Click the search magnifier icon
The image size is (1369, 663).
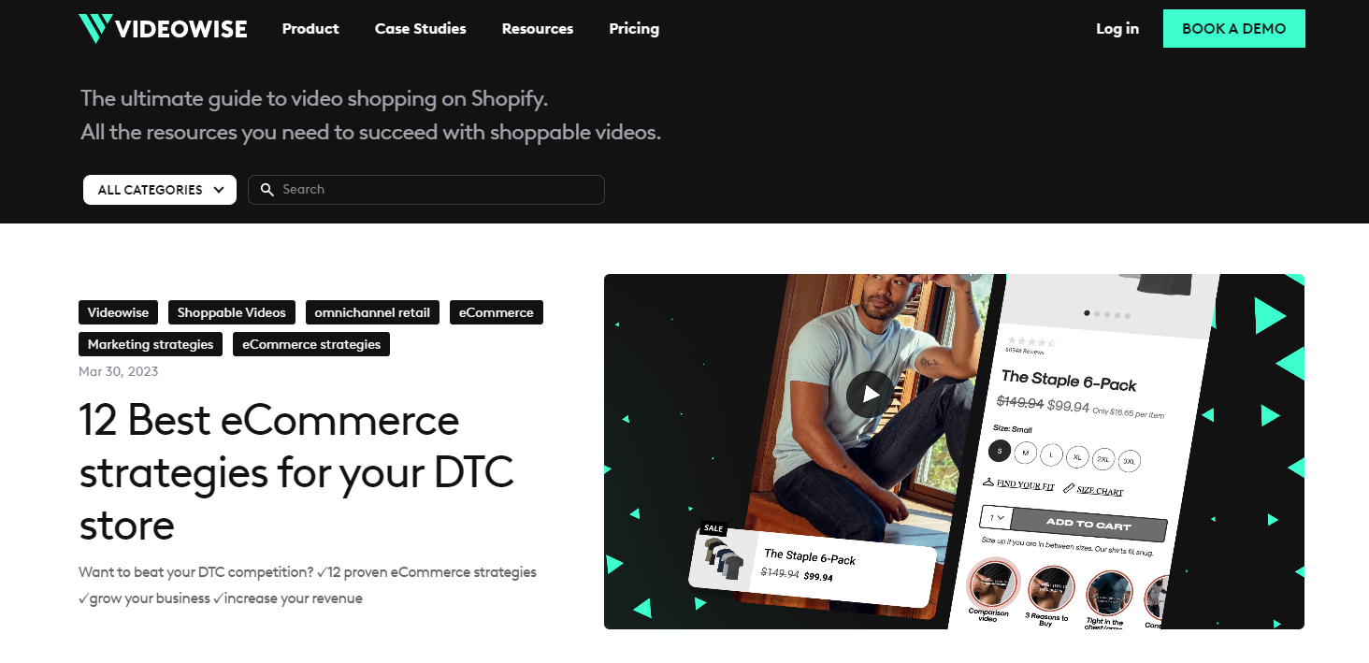267,190
